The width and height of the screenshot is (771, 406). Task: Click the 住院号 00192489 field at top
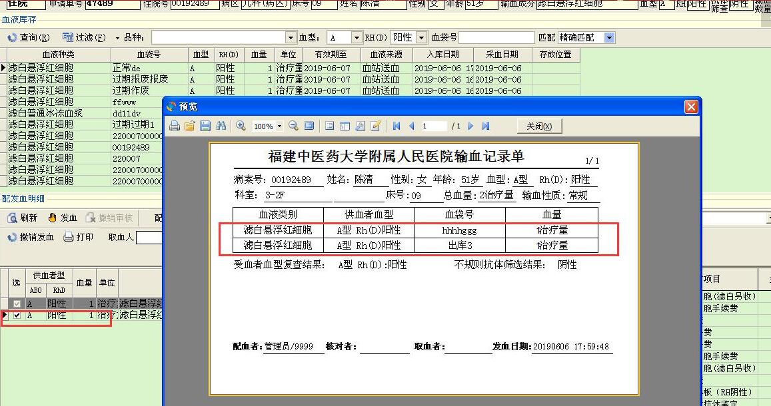click(x=195, y=4)
